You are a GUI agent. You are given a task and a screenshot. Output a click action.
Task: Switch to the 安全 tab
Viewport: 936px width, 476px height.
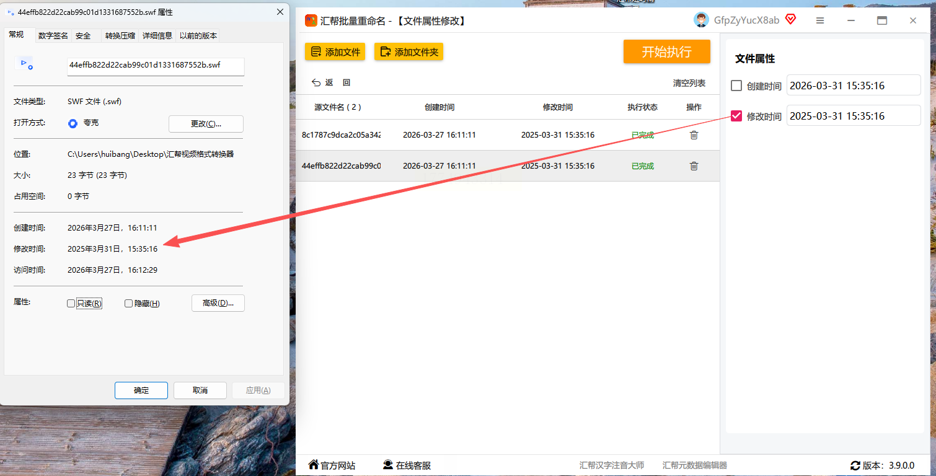coord(83,36)
